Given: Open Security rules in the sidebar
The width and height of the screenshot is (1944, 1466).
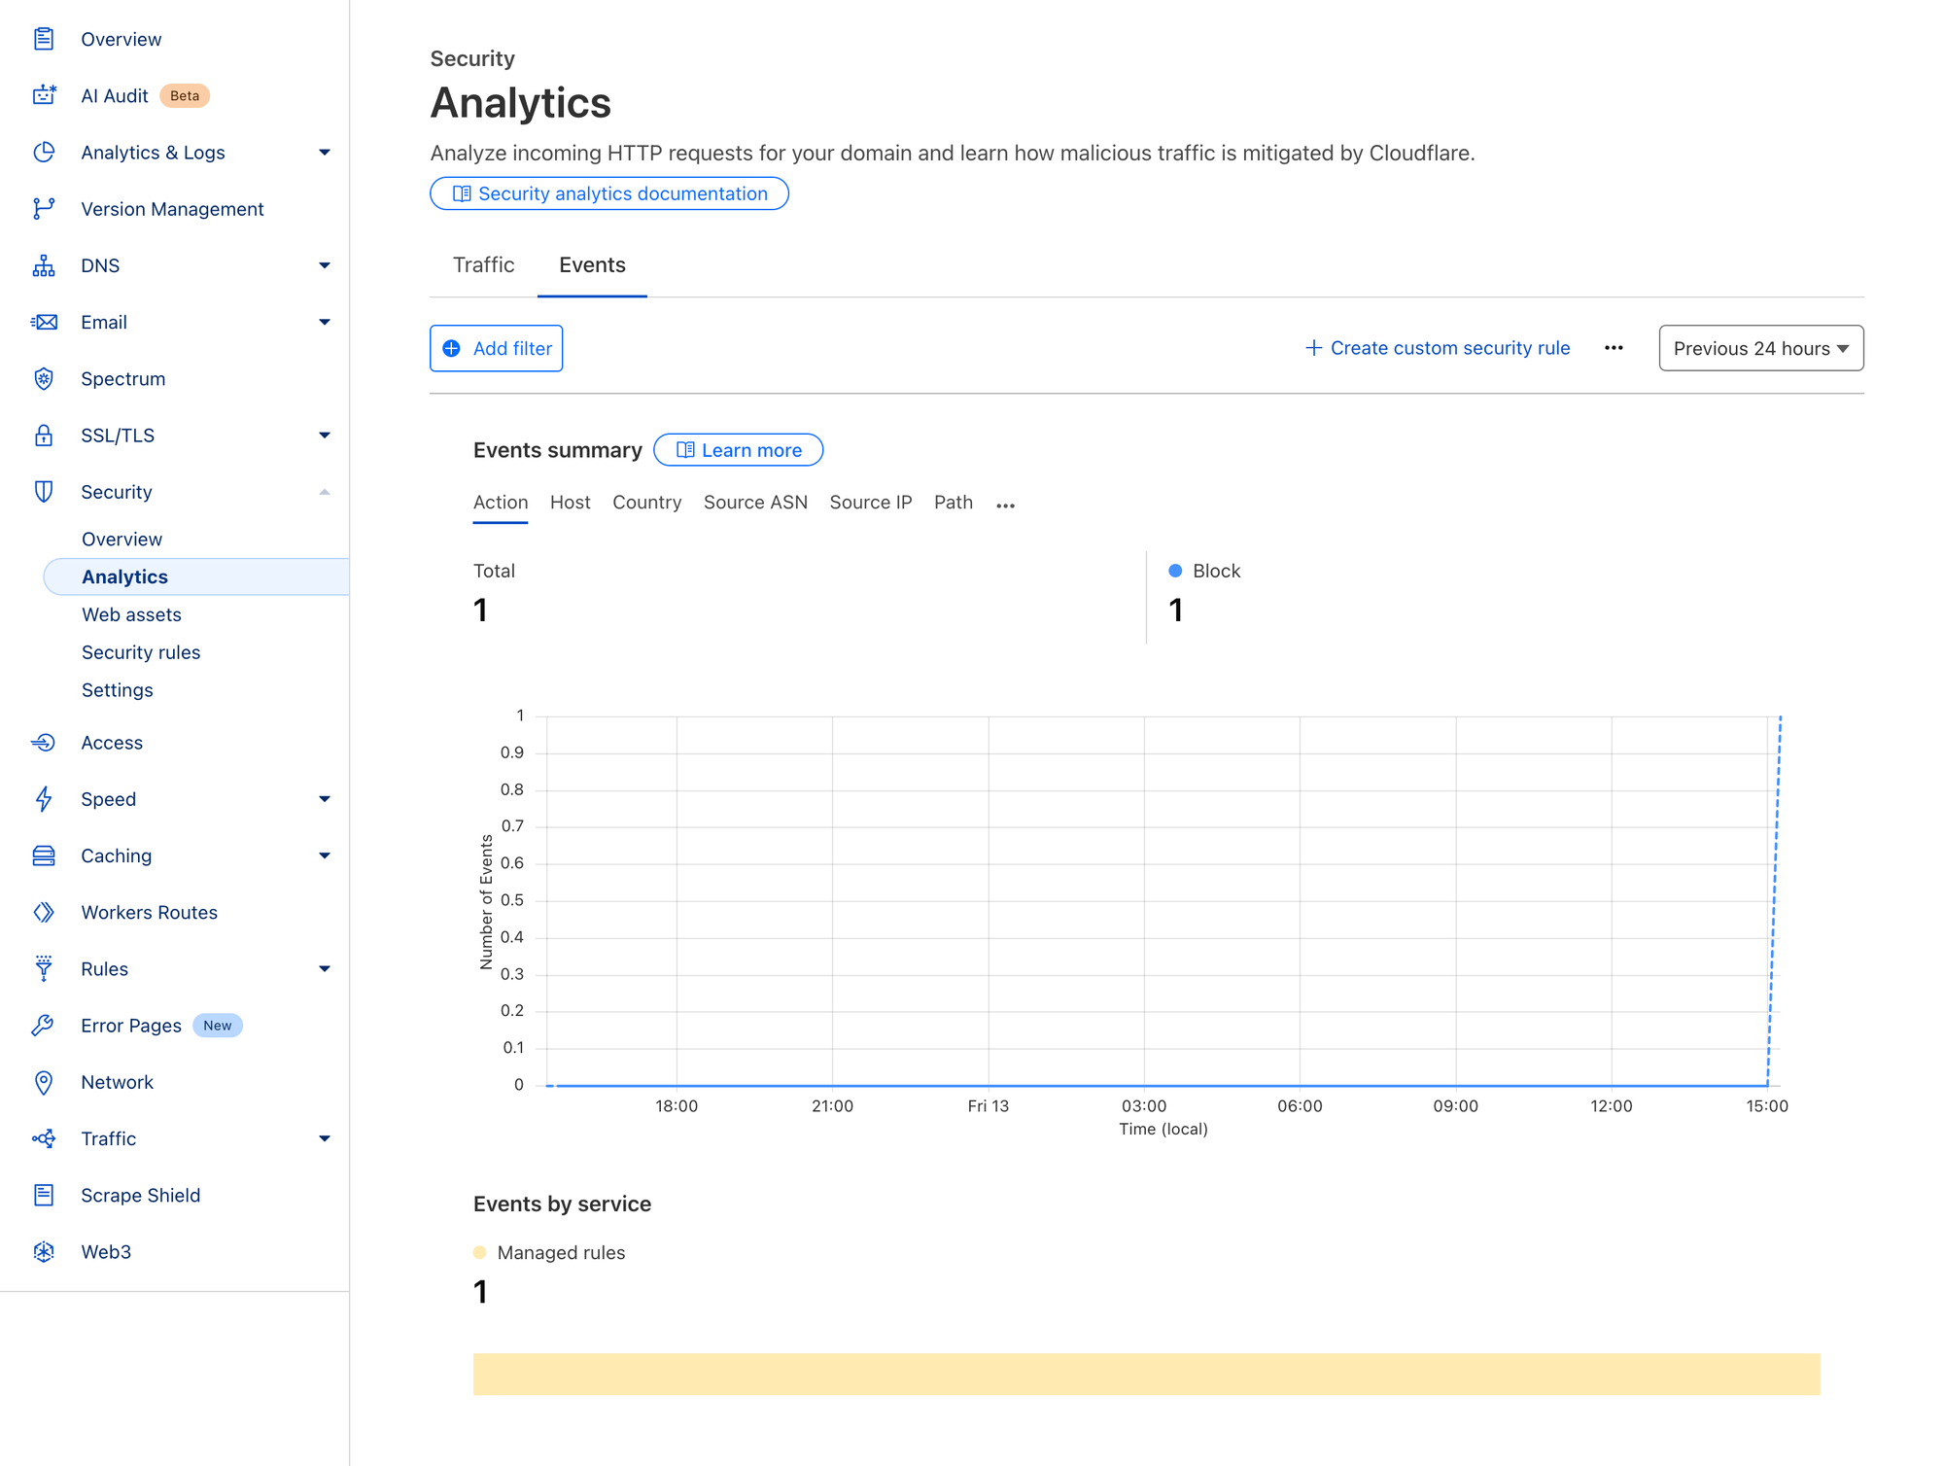Looking at the screenshot, I should [x=141, y=652].
